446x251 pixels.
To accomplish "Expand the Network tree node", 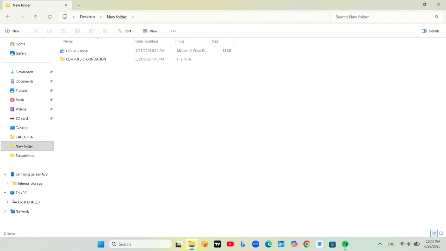I will (x=5, y=211).
